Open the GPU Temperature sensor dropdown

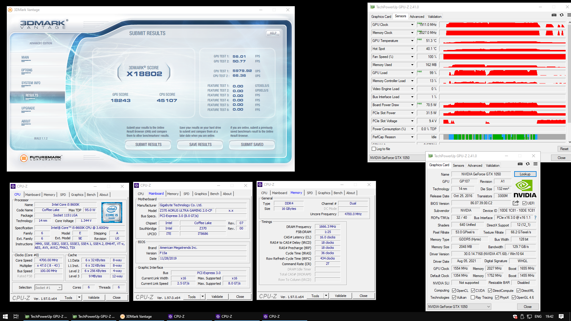(412, 41)
